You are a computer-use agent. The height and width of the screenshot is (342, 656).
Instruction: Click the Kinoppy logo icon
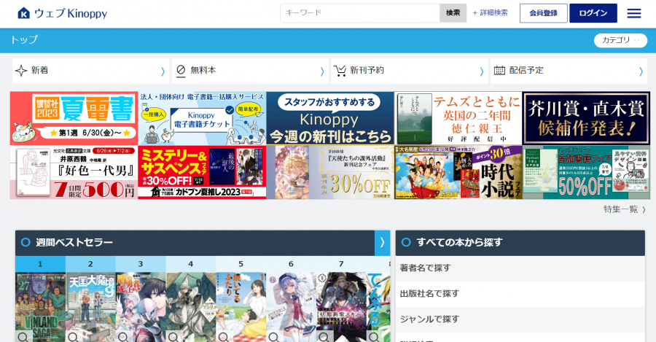pyautogui.click(x=23, y=13)
